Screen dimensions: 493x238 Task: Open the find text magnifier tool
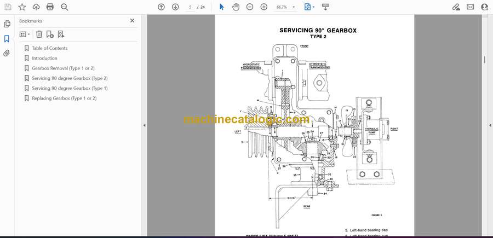[65, 7]
